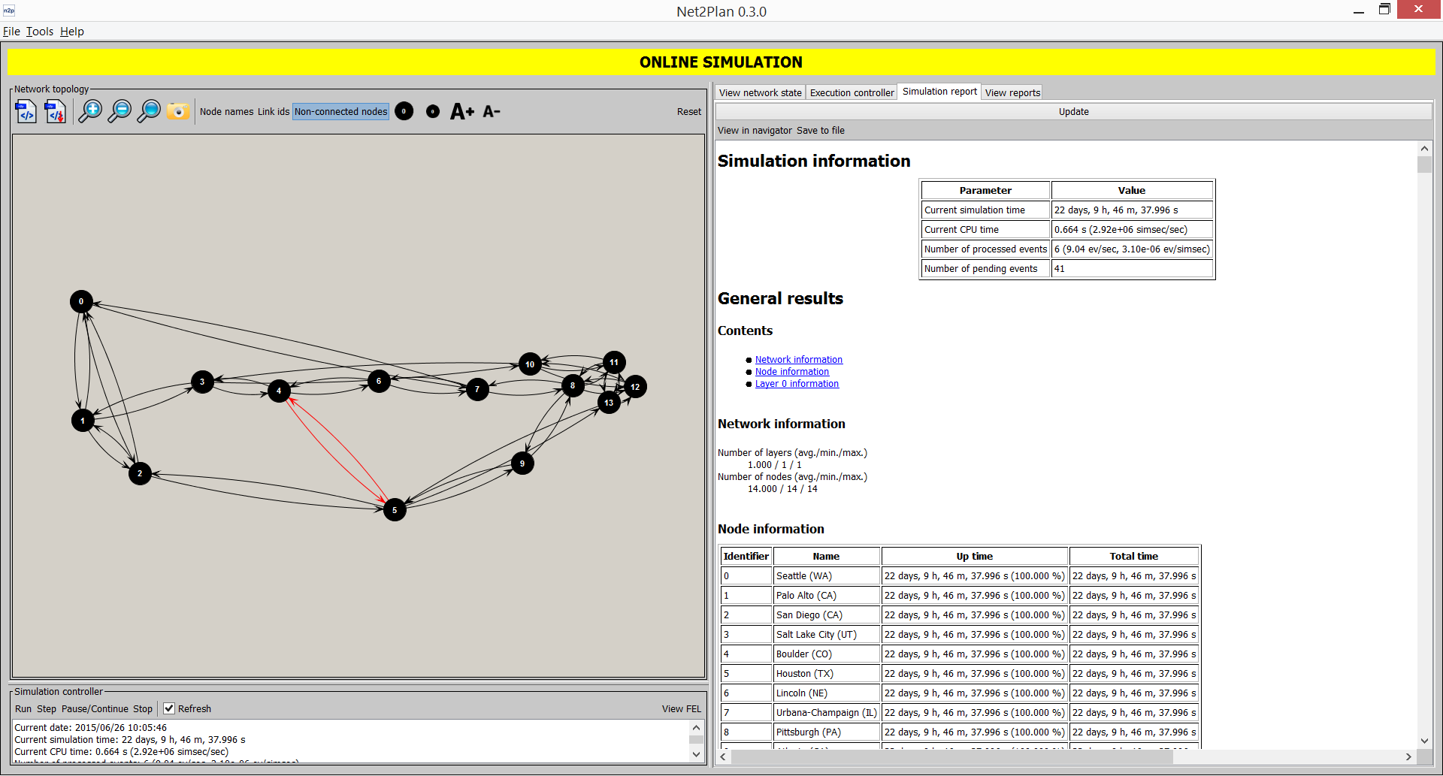
Task: Switch to Execution controller tab
Action: click(x=852, y=93)
